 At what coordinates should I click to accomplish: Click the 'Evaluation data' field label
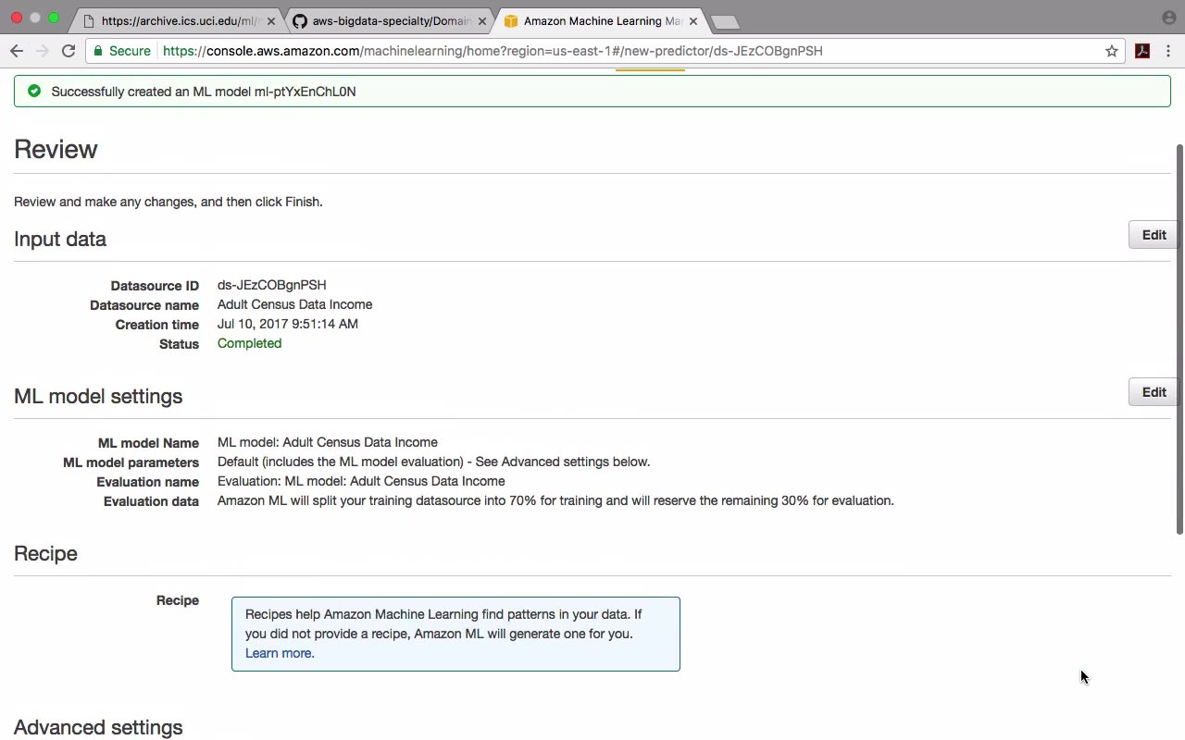[151, 501]
